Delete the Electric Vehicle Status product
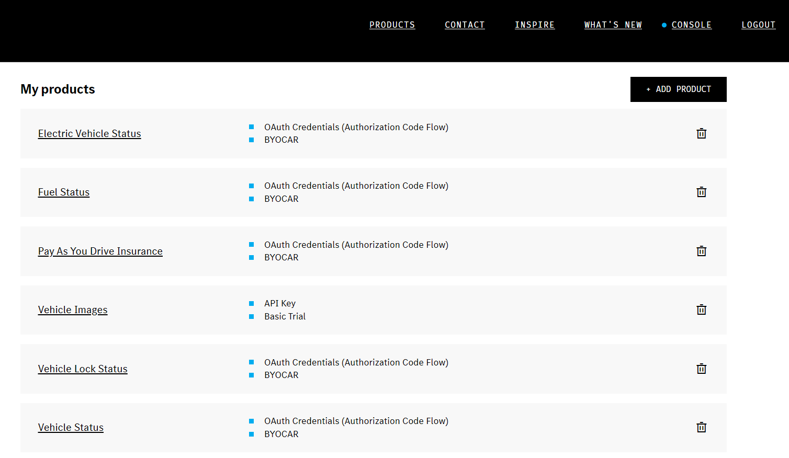The height and width of the screenshot is (458, 789). tap(702, 133)
